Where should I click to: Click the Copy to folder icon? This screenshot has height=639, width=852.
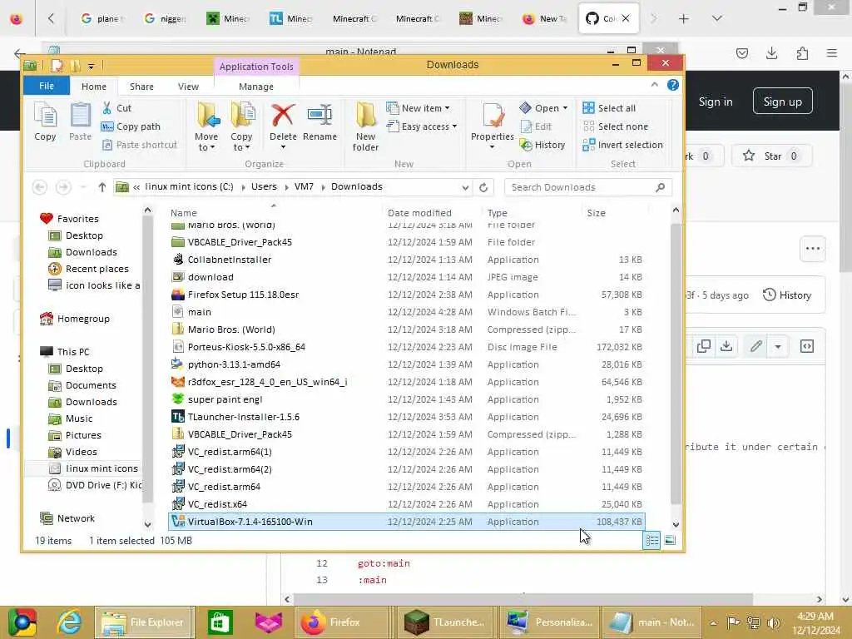(242, 115)
